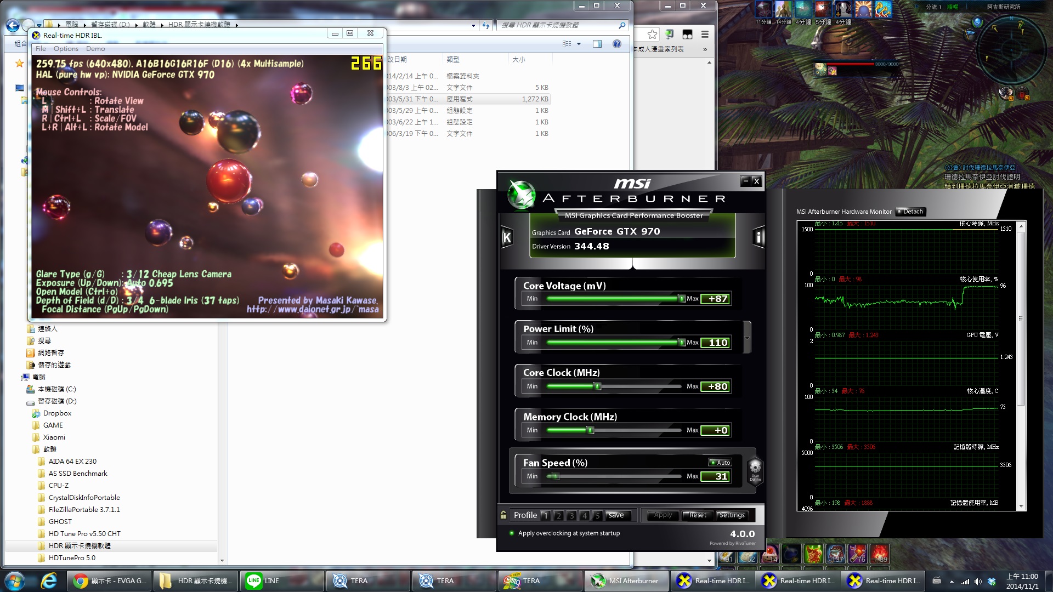
Task: Toggle the Afterburner profile lock icon
Action: point(503,515)
